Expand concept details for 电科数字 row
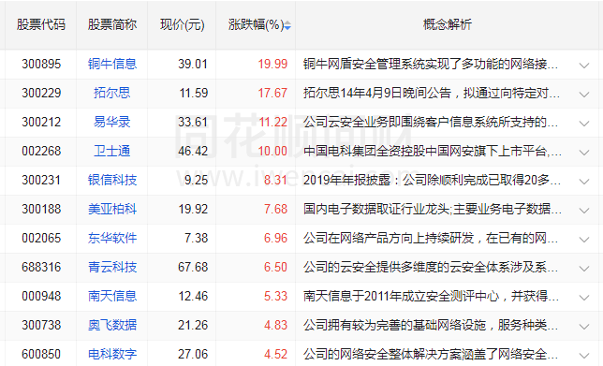The image size is (603, 366). (x=584, y=356)
